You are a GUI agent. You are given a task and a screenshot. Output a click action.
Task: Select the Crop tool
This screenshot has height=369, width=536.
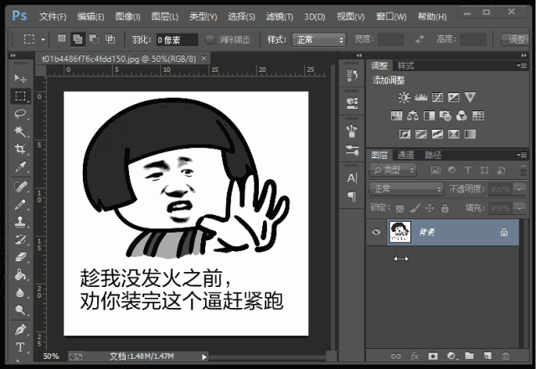point(20,149)
